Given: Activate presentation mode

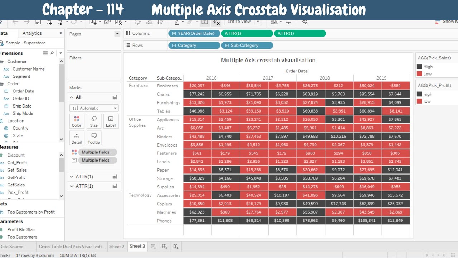Looking at the screenshot, I should pos(288,22).
